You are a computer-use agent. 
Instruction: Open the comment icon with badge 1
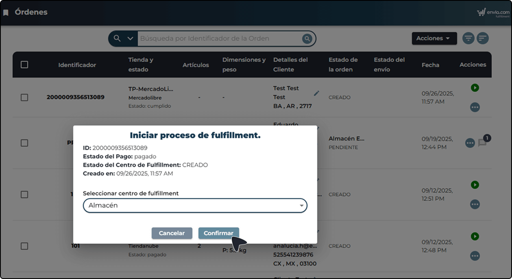[482, 143]
